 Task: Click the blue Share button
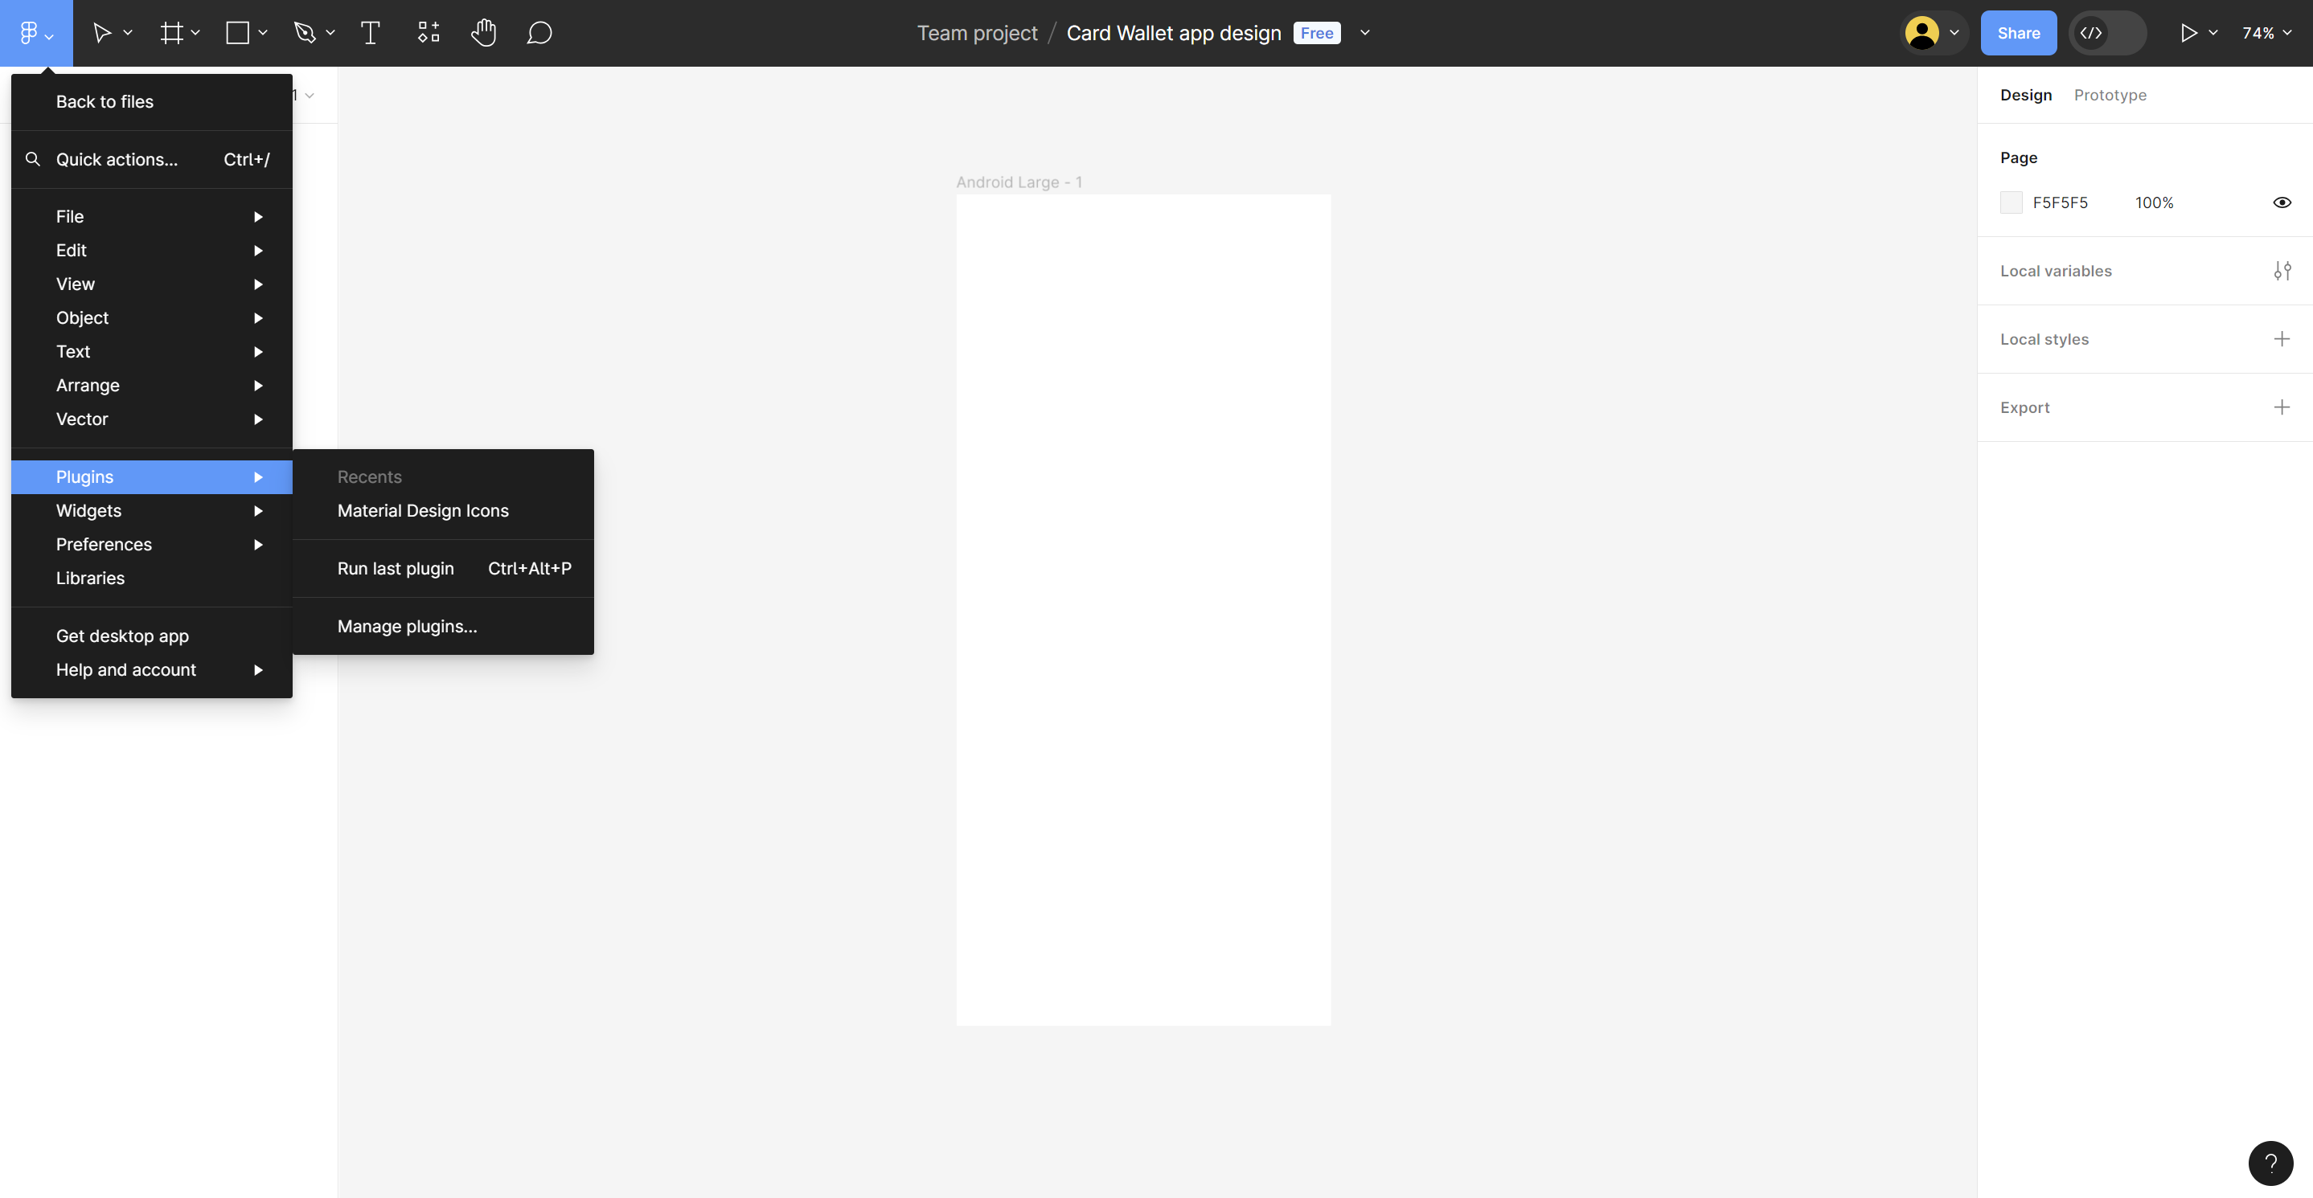click(x=2018, y=33)
